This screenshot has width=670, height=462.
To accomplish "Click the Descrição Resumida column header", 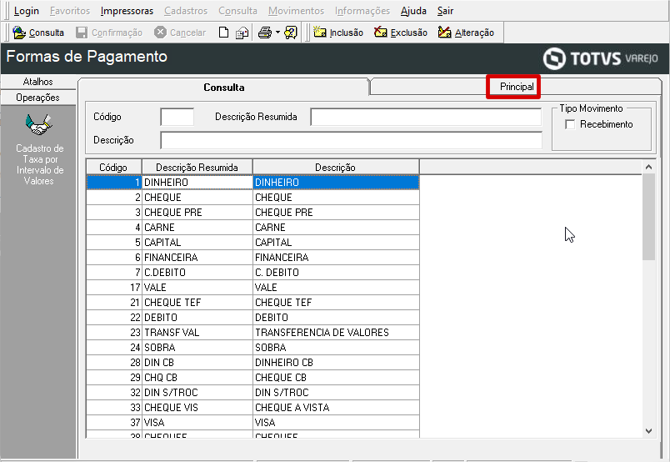I will [x=197, y=168].
